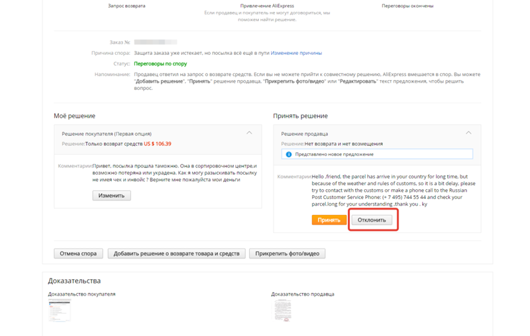The image size is (530, 336).
Task: Click the blurred order number field
Action: [x=156, y=42]
